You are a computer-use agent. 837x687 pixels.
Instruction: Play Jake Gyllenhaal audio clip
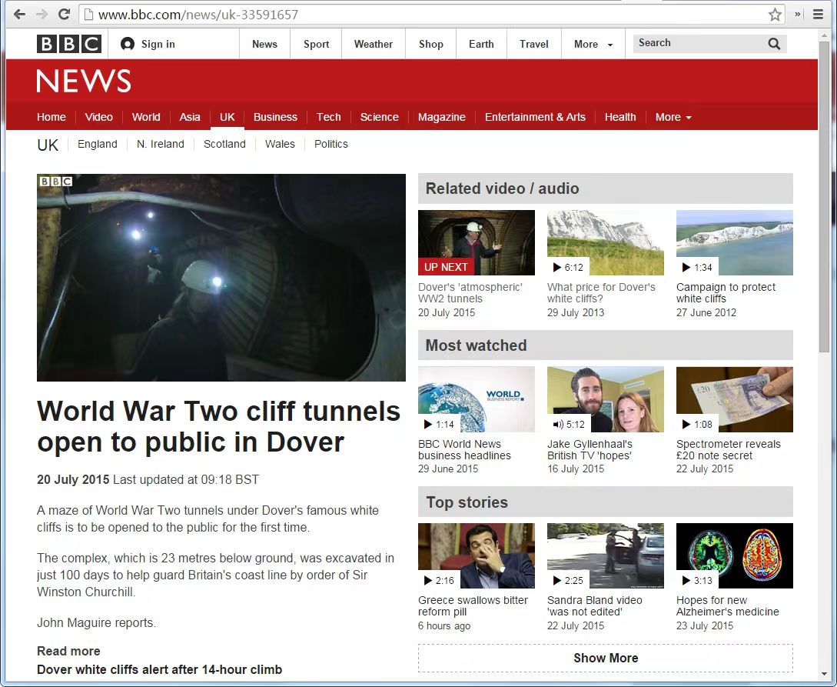click(x=605, y=399)
